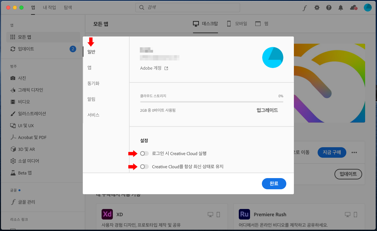Screen dimensions: 377x231
Task: Click the Premiere Rush app icon
Action: click(244, 214)
